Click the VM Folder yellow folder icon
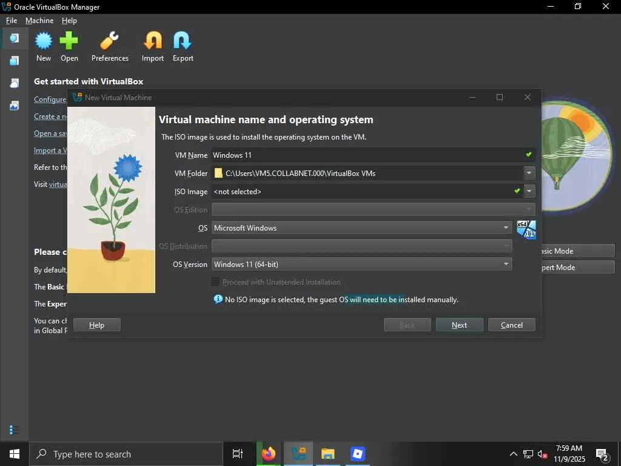 tap(218, 173)
